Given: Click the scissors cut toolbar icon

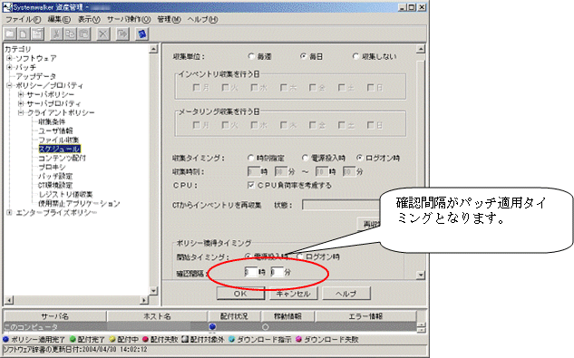Looking at the screenshot, I should pyautogui.click(x=56, y=34).
